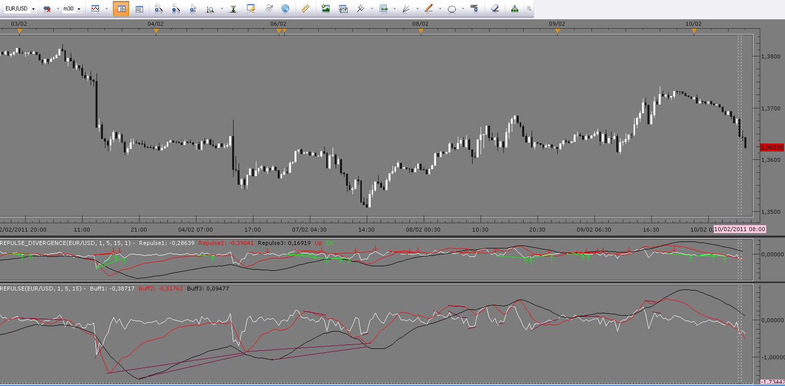Click the save chart image icon

click(x=326, y=9)
